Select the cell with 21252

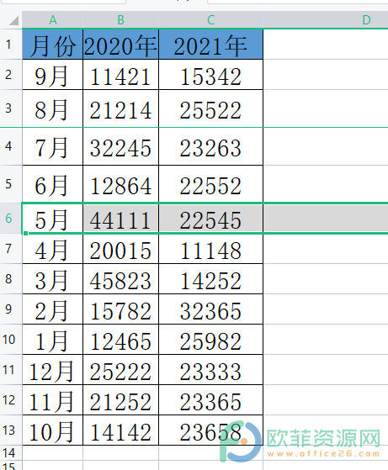[x=120, y=400]
